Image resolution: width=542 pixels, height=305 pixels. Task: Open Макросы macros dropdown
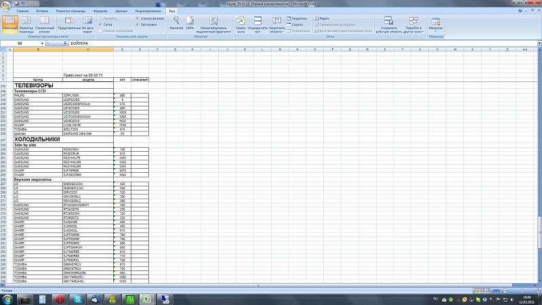(436, 24)
